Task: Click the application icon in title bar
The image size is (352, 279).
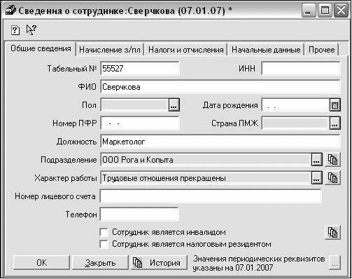Action: [x=10, y=11]
